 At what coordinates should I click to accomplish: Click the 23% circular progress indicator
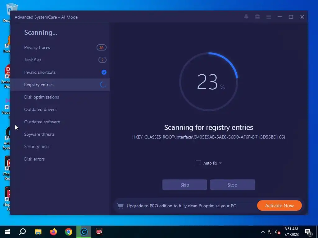tap(209, 82)
